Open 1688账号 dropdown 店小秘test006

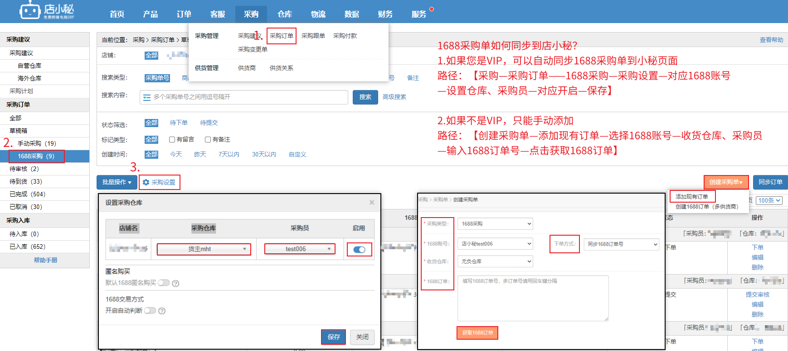pyautogui.click(x=495, y=244)
